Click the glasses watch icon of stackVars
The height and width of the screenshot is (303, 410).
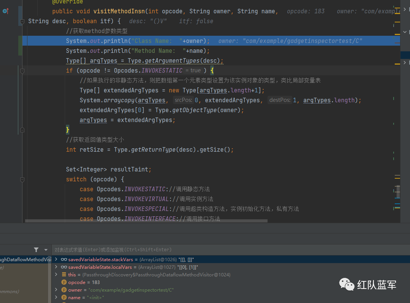(x=64, y=259)
